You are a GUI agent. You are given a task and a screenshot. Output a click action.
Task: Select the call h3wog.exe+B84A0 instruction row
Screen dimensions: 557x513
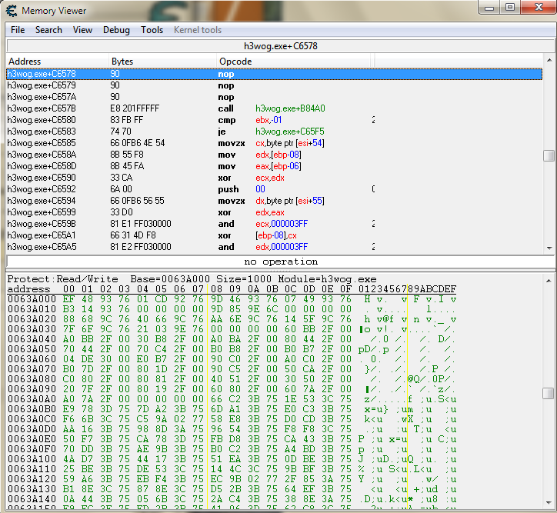click(x=231, y=108)
